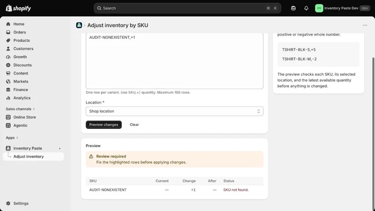Open the Growth icon
Viewport: 375px width, 211px height.
[8, 57]
